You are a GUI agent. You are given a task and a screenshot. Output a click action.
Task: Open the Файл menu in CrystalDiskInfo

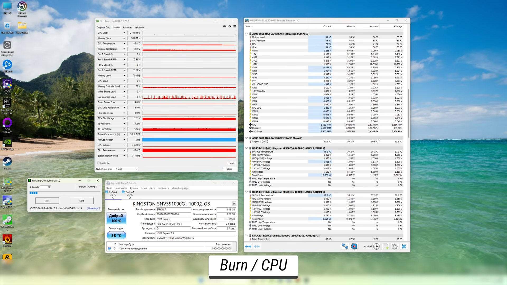pyautogui.click(x=109, y=188)
